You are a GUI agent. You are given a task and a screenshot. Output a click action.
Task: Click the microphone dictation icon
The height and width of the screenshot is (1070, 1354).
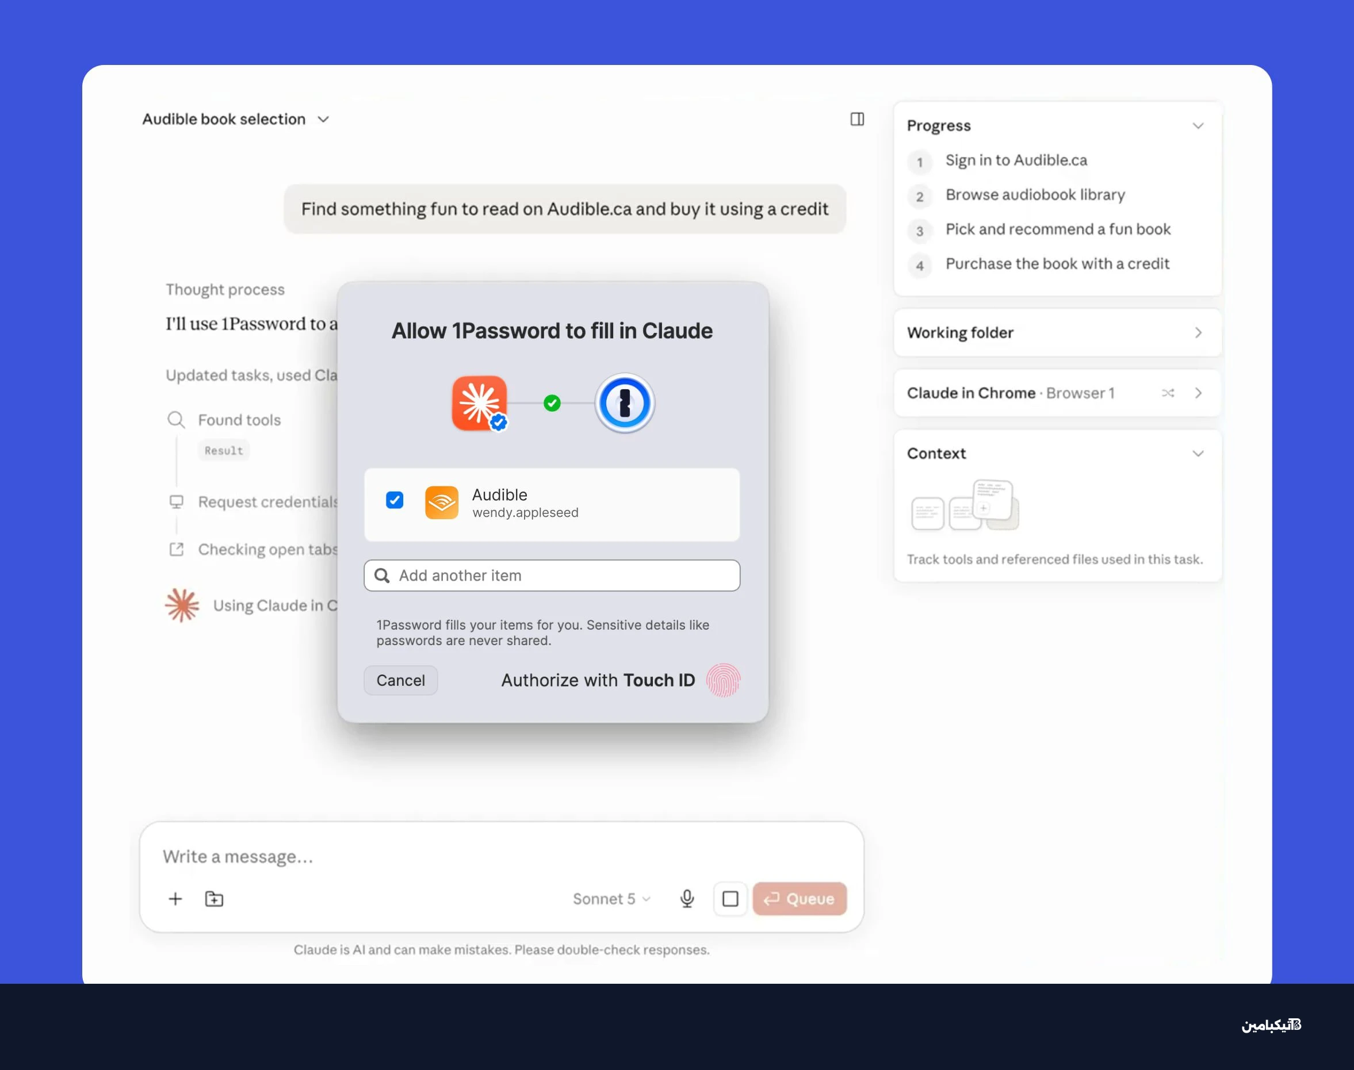click(687, 898)
